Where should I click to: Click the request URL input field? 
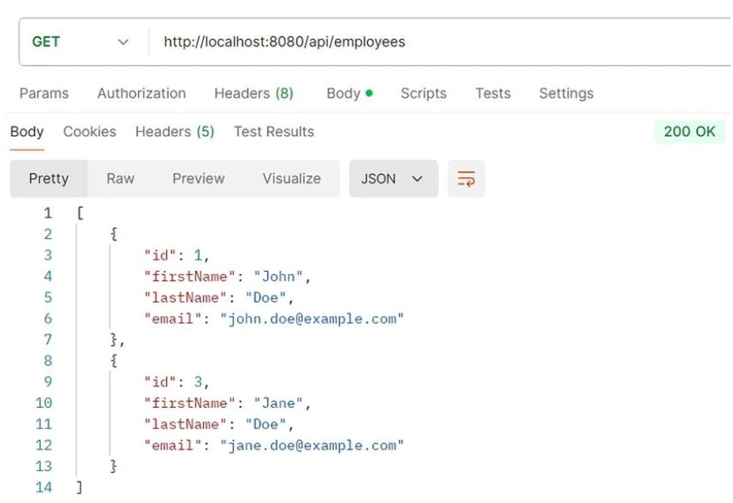click(428, 42)
